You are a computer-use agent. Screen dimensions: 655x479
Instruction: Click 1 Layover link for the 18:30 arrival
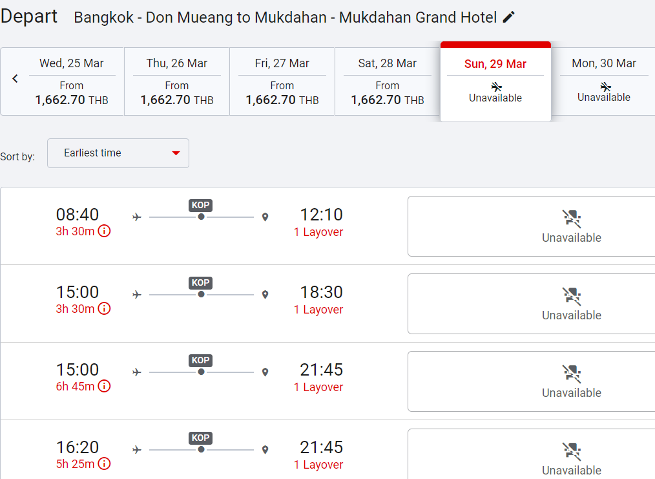(x=318, y=310)
